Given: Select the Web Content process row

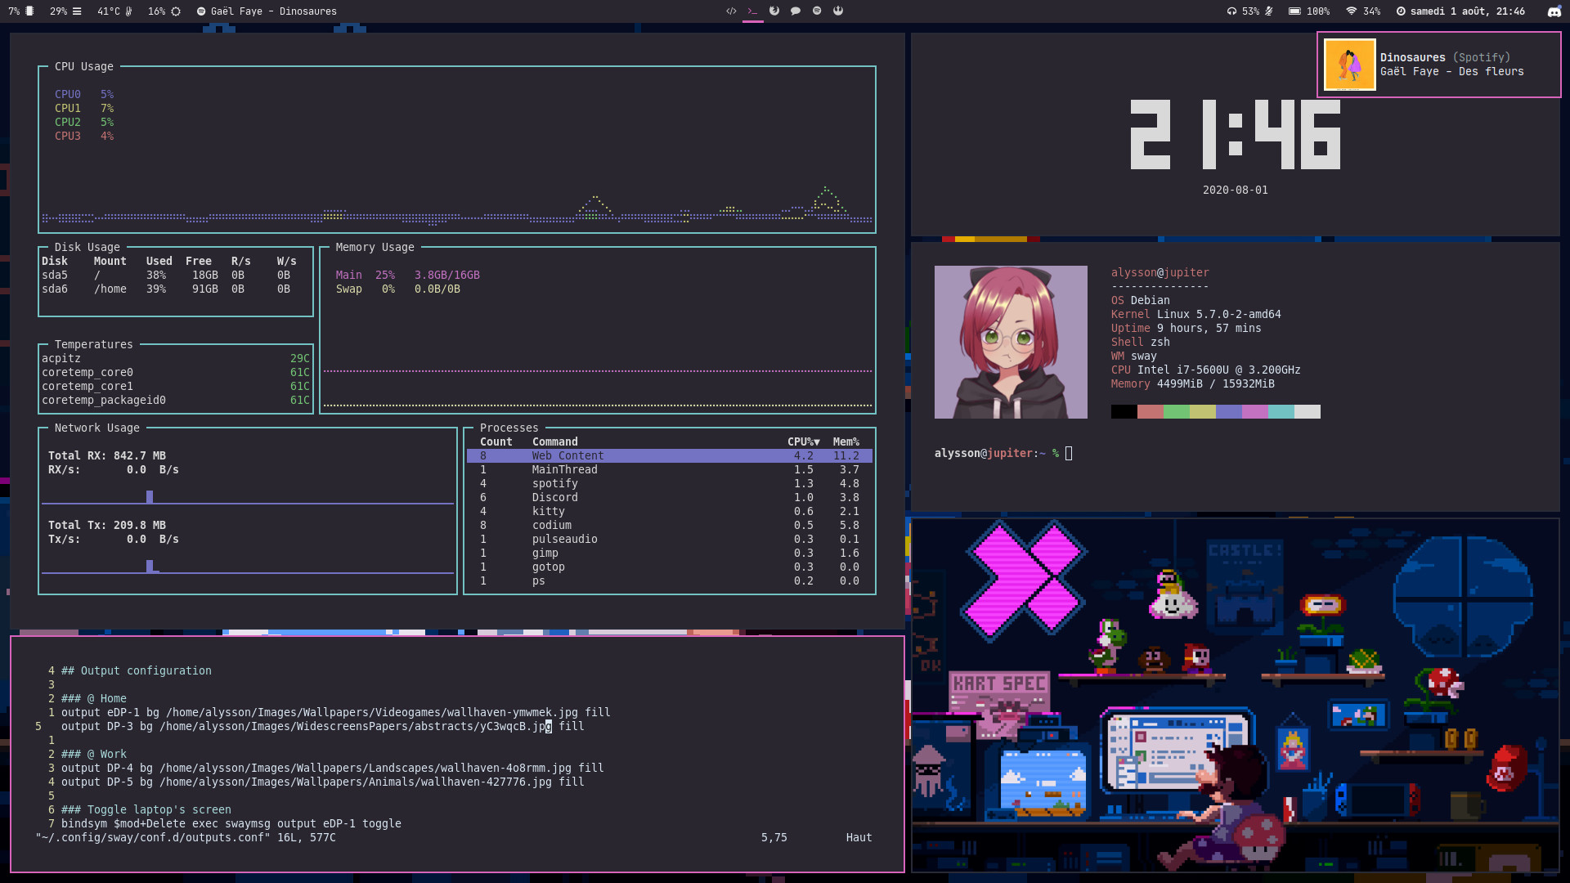Looking at the screenshot, I should pyautogui.click(x=670, y=456).
